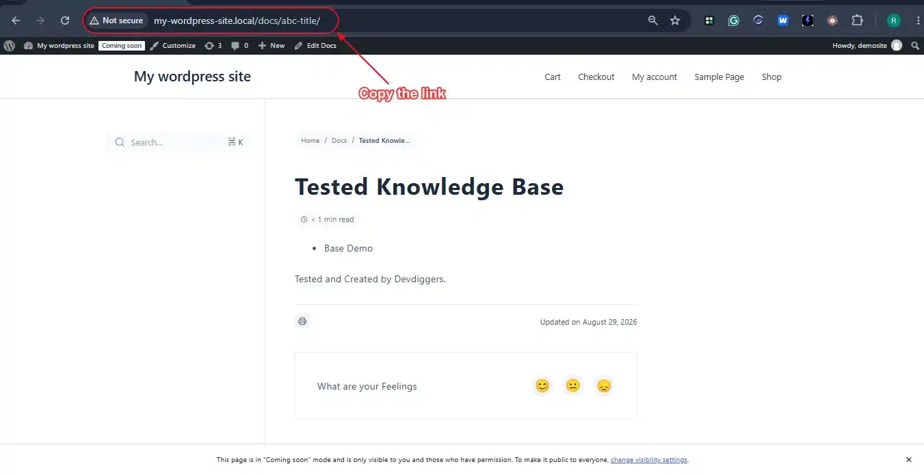This screenshot has height=475, width=924.
Task: Click the Docs breadcrumb
Action: (339, 140)
